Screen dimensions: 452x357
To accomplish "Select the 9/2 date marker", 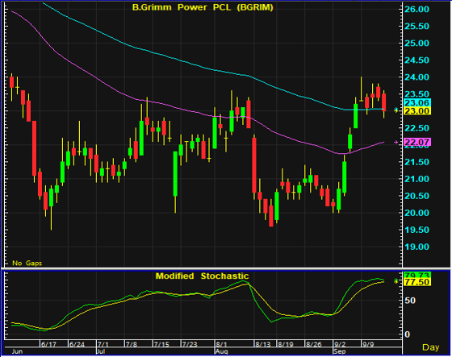I will pos(340,344).
